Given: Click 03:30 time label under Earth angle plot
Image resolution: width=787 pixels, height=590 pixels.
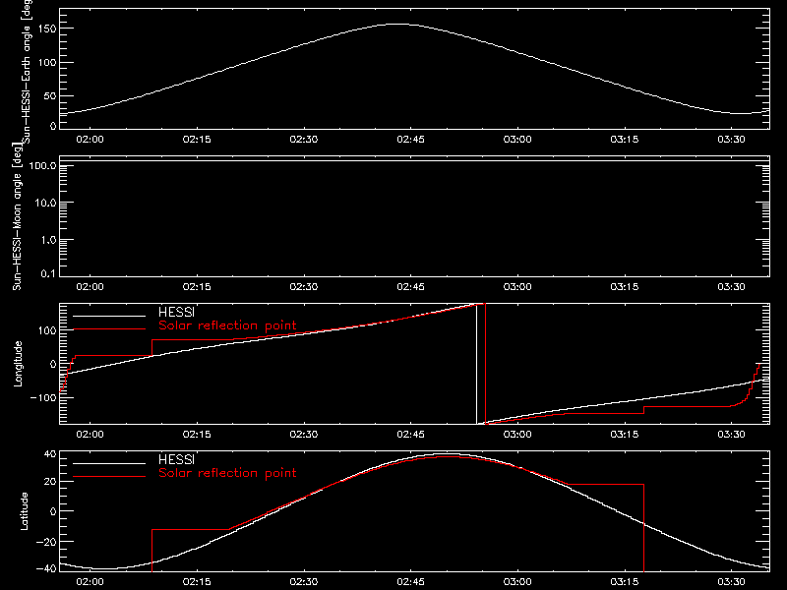Looking at the screenshot, I should (731, 139).
